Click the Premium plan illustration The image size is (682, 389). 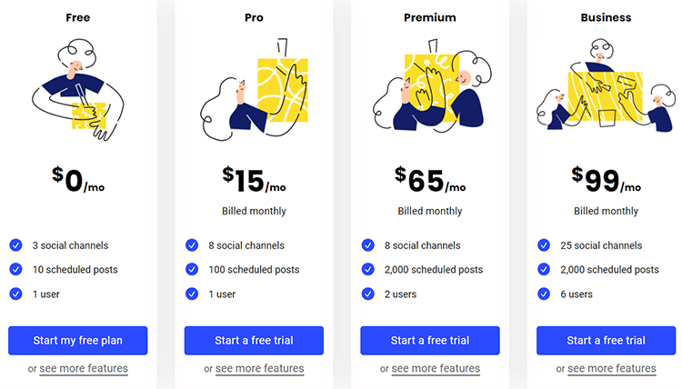click(x=429, y=91)
